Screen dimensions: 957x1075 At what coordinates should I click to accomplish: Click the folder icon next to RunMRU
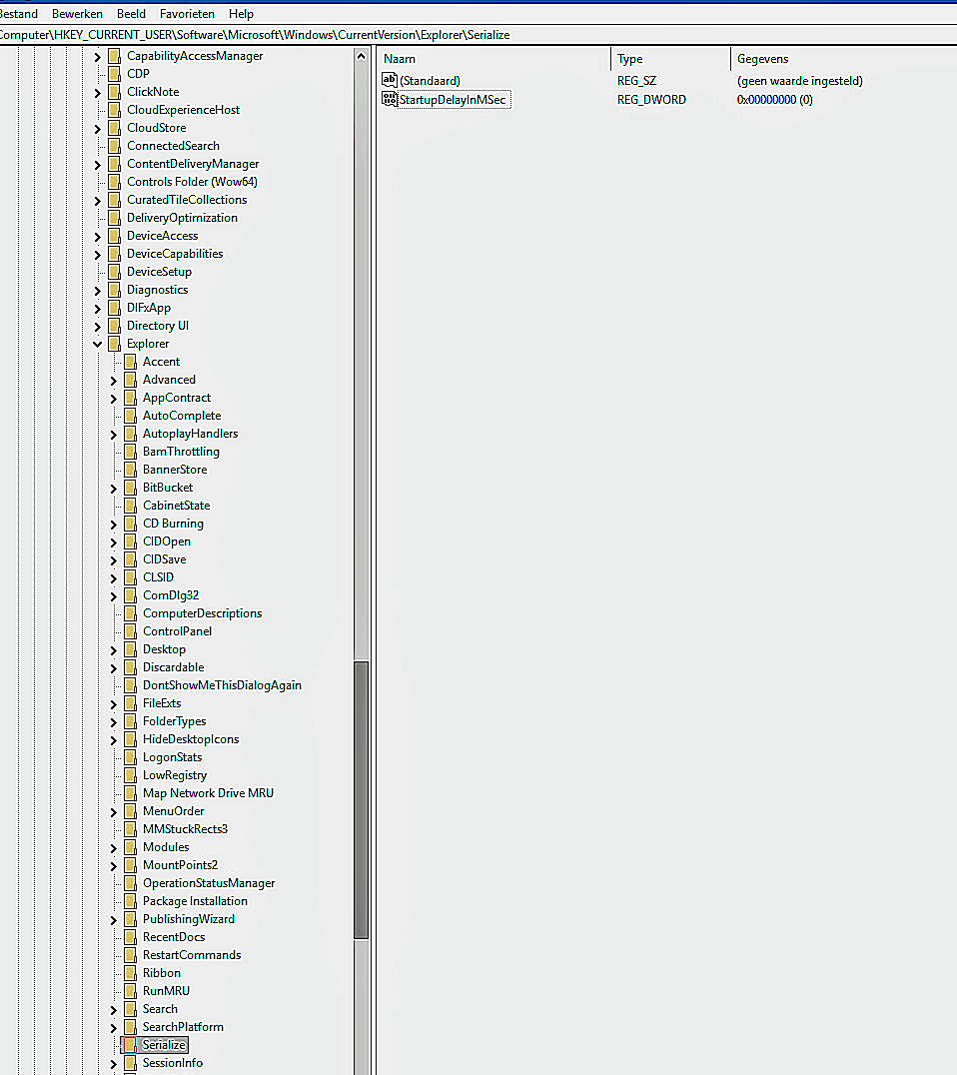pyautogui.click(x=130, y=991)
